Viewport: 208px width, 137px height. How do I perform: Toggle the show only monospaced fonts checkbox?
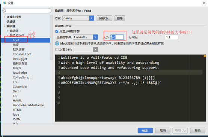[57, 31]
